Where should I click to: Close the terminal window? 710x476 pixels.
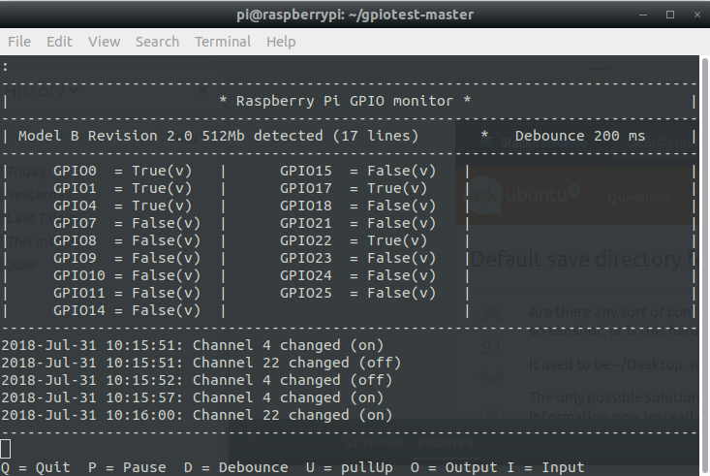697,15
